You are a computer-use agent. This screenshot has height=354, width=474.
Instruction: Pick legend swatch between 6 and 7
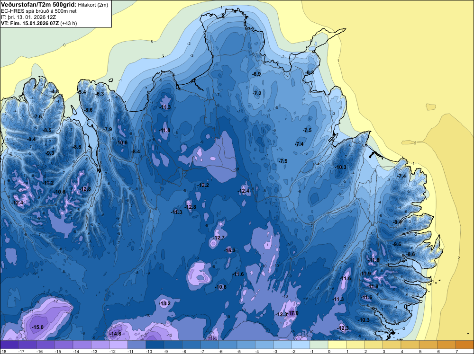447,345
